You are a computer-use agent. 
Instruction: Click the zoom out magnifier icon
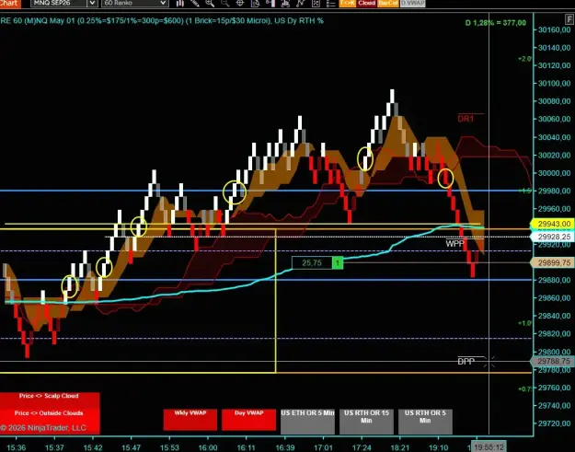224,4
